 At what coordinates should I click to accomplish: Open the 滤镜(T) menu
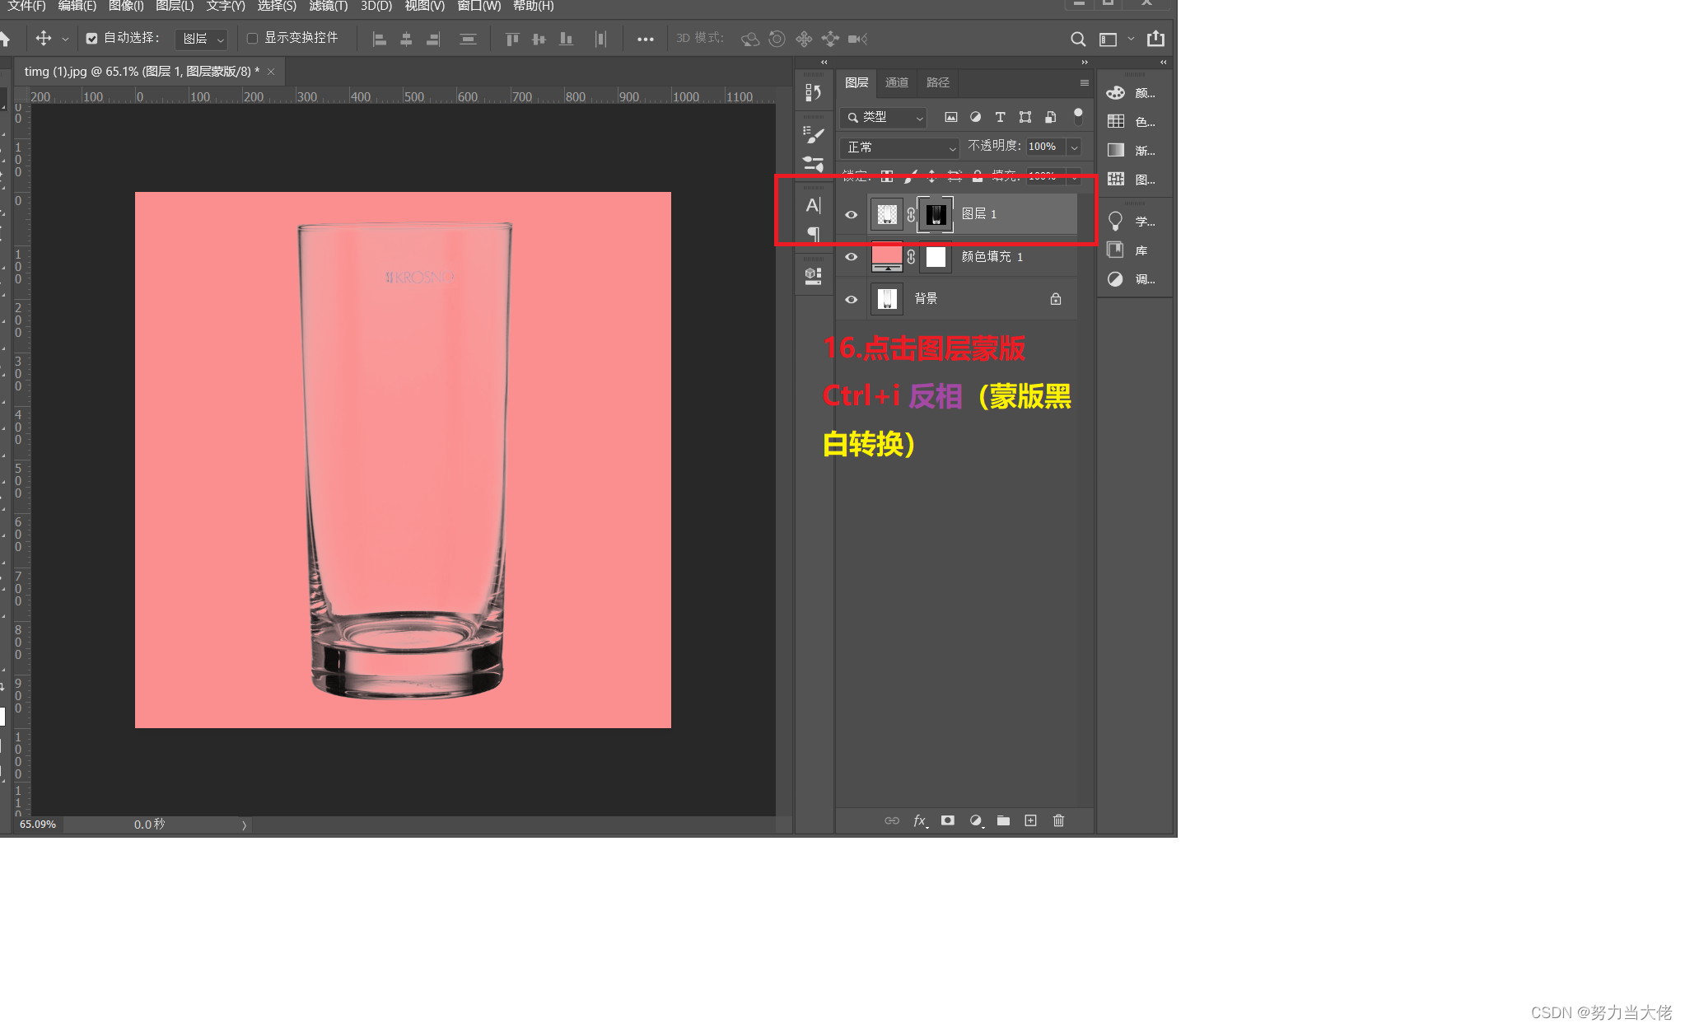coord(328,6)
